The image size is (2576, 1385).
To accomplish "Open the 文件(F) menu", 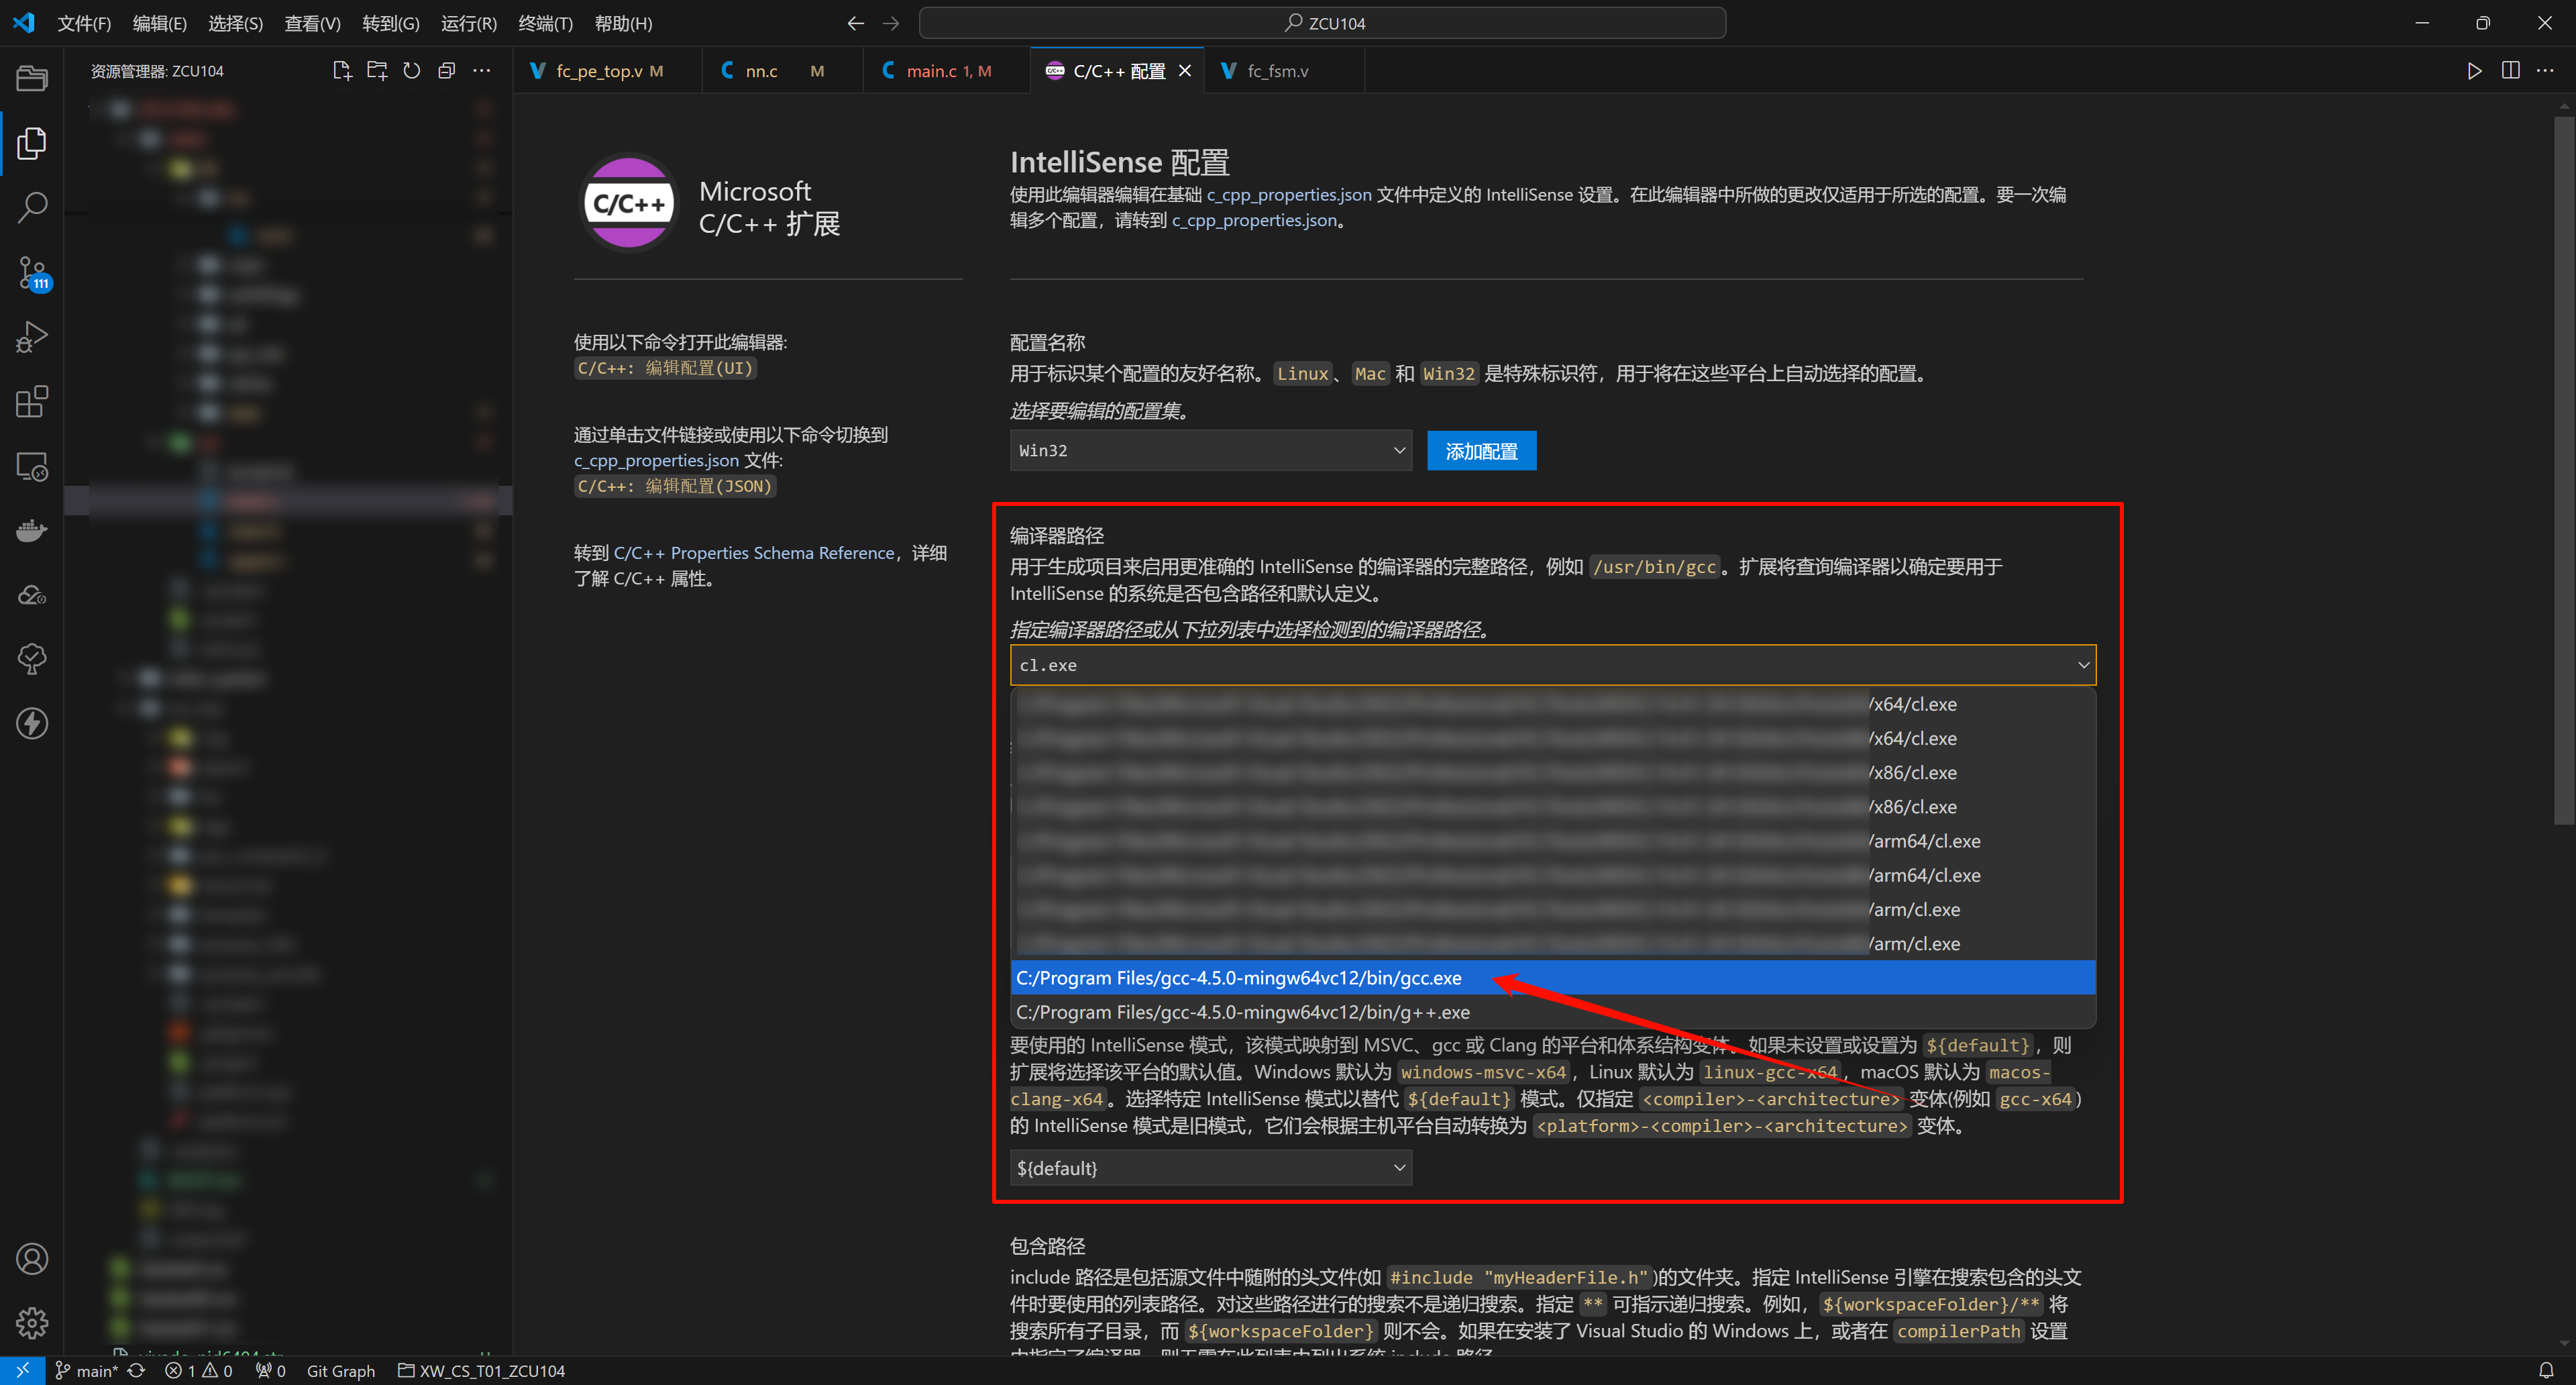I will tap(84, 23).
